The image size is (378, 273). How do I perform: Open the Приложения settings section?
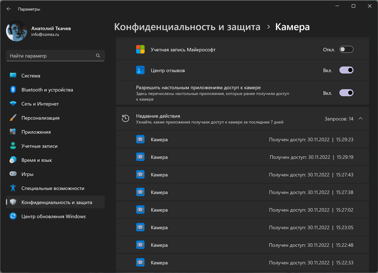pos(36,132)
